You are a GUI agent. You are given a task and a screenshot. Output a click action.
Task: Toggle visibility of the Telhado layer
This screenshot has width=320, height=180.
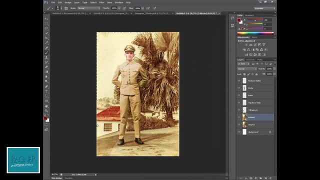coord(239,110)
